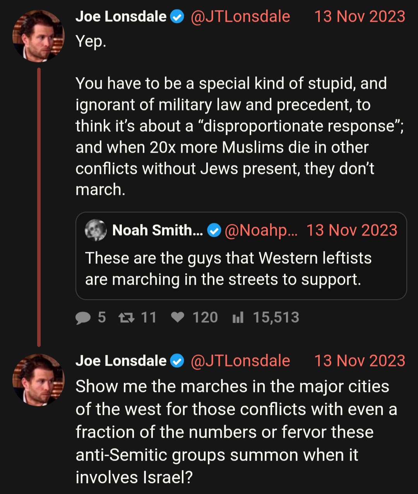This screenshot has width=418, height=494.
Task: Open the first tweet's 13 Nov 2023 timestamp
Action: 360,17
